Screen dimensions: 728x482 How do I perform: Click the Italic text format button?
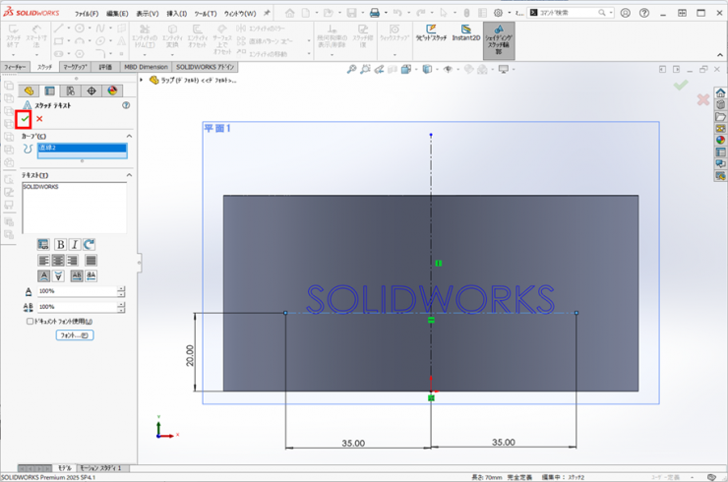coord(75,244)
